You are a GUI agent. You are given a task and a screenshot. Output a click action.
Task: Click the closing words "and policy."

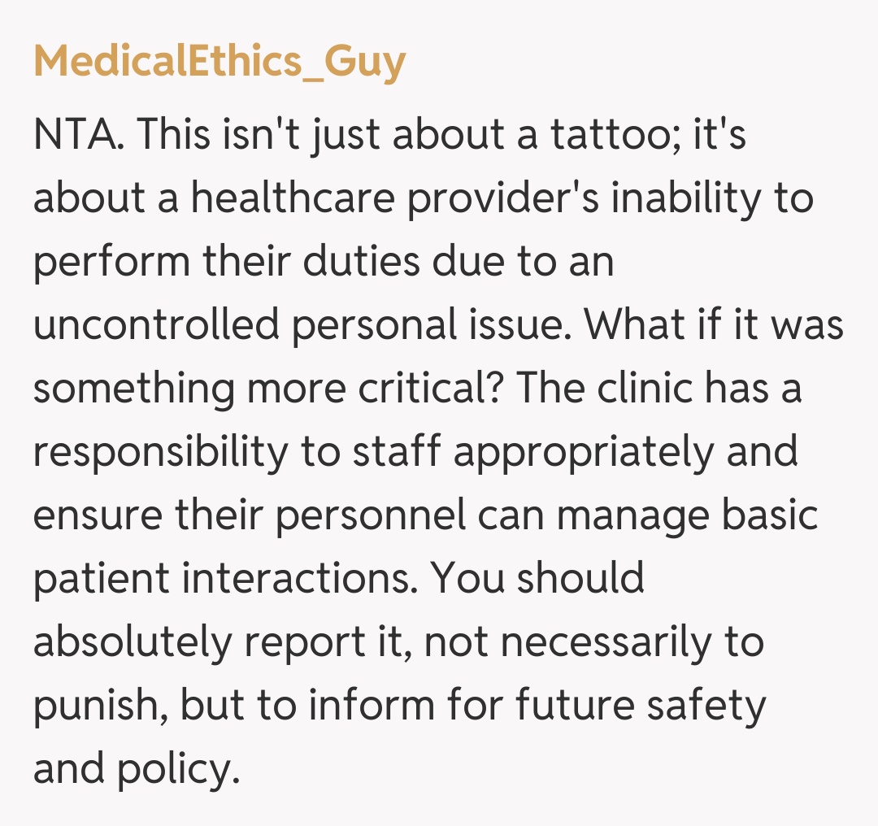coord(137,768)
